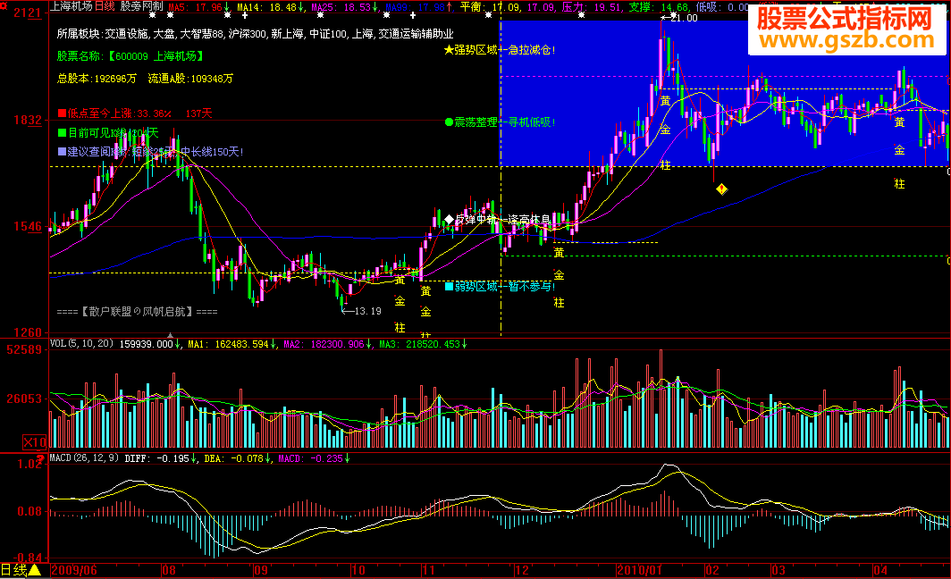Click the 2010/01 date label on time axis

pyautogui.click(x=640, y=571)
